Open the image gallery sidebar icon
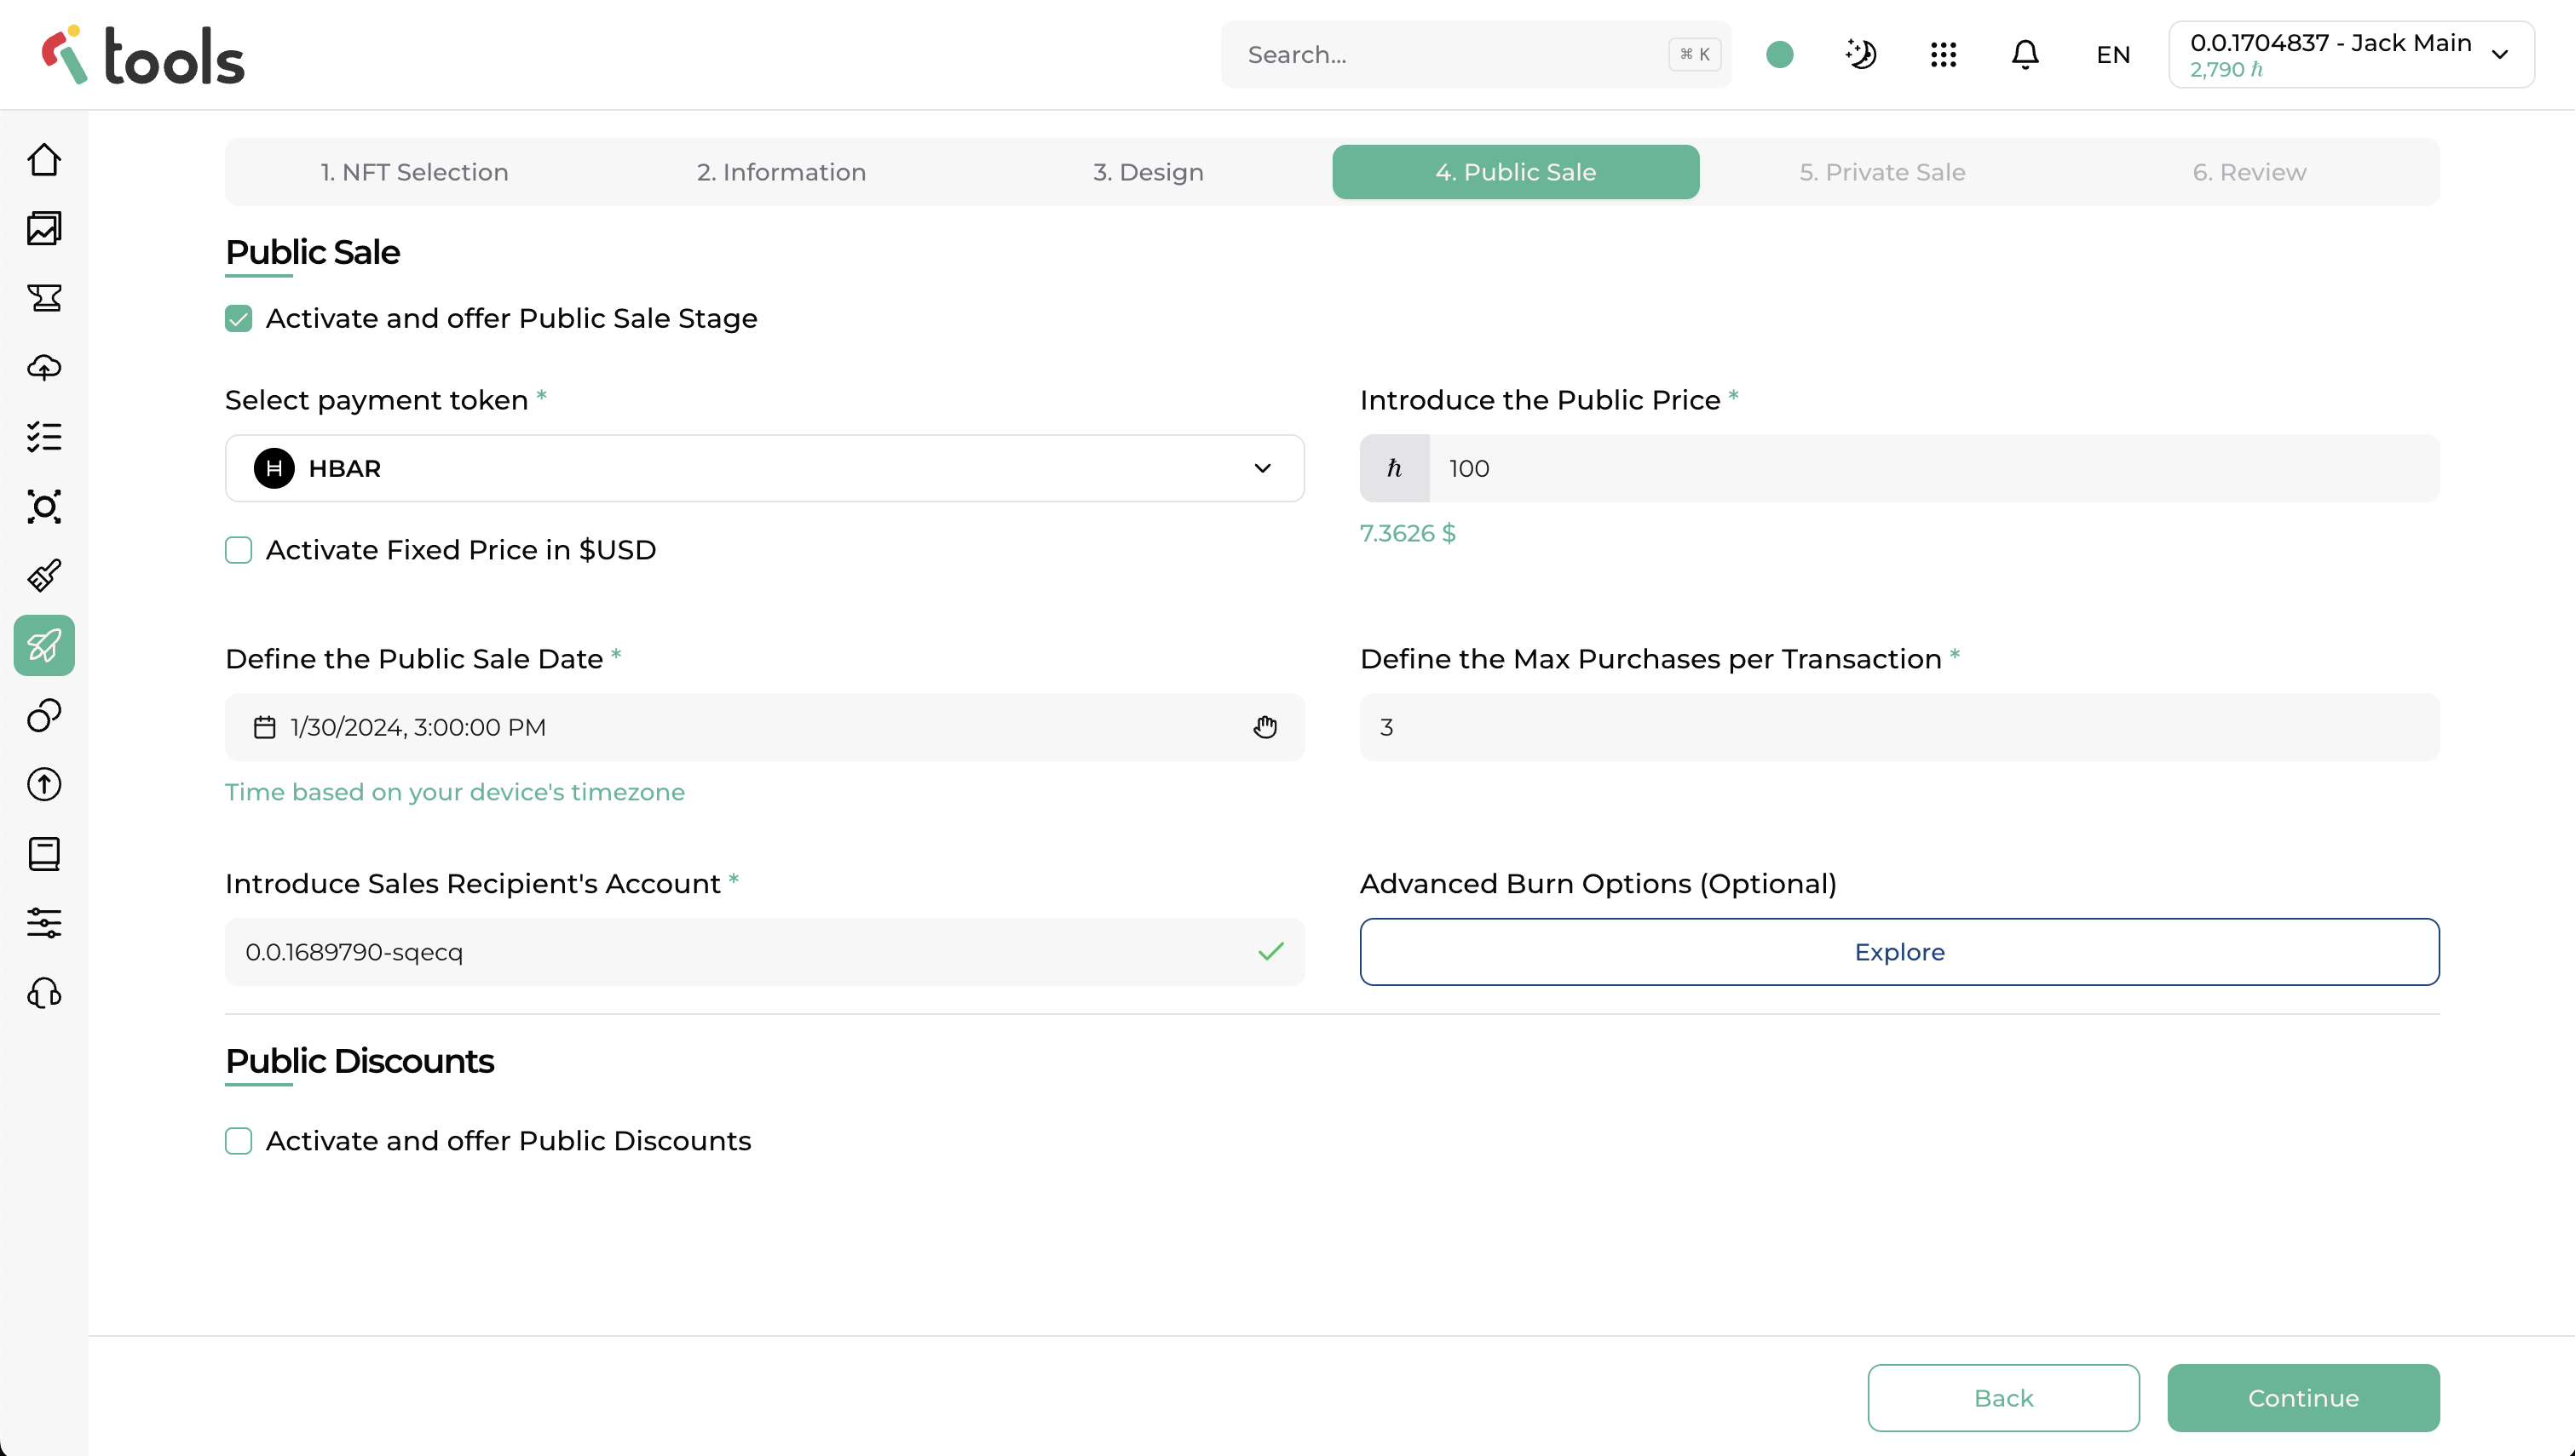Viewport: 2575px width, 1456px height. coord(44,228)
